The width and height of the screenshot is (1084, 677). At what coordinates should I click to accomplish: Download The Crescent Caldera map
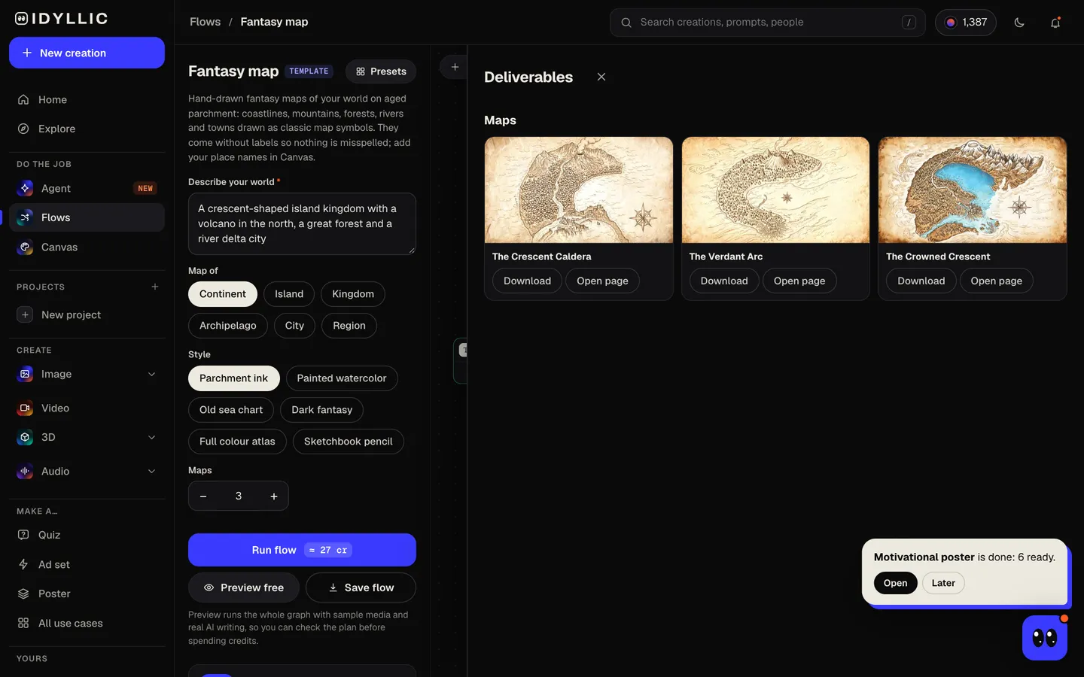point(527,281)
